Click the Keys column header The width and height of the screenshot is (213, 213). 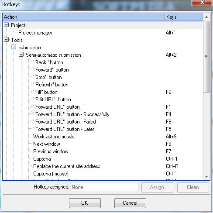(x=184, y=17)
